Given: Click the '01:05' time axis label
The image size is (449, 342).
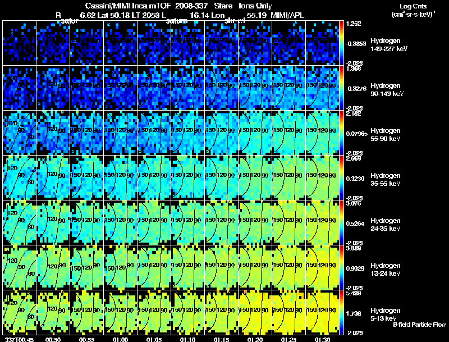Looking at the screenshot, I should (x=154, y=340).
